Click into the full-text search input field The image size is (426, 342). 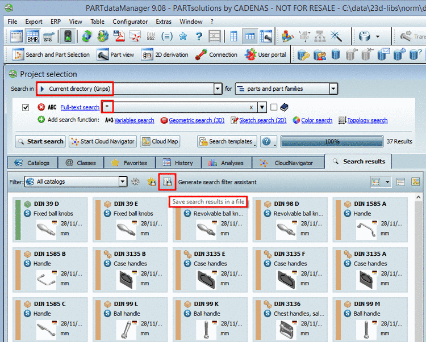(x=179, y=107)
